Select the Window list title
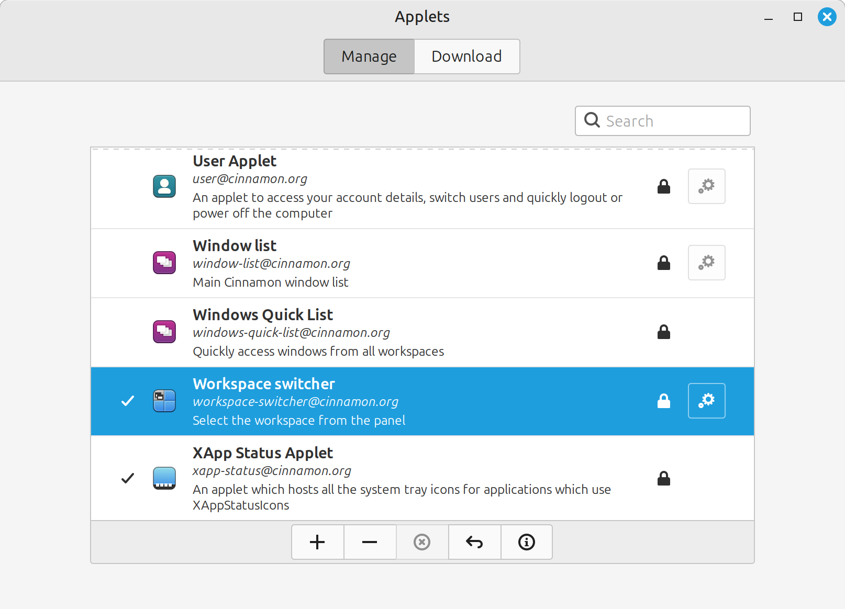Image resolution: width=845 pixels, height=609 pixels. point(235,246)
